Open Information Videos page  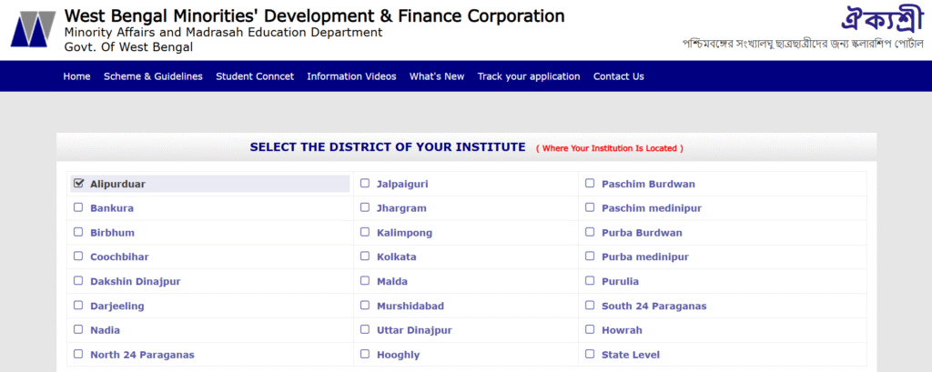click(351, 76)
